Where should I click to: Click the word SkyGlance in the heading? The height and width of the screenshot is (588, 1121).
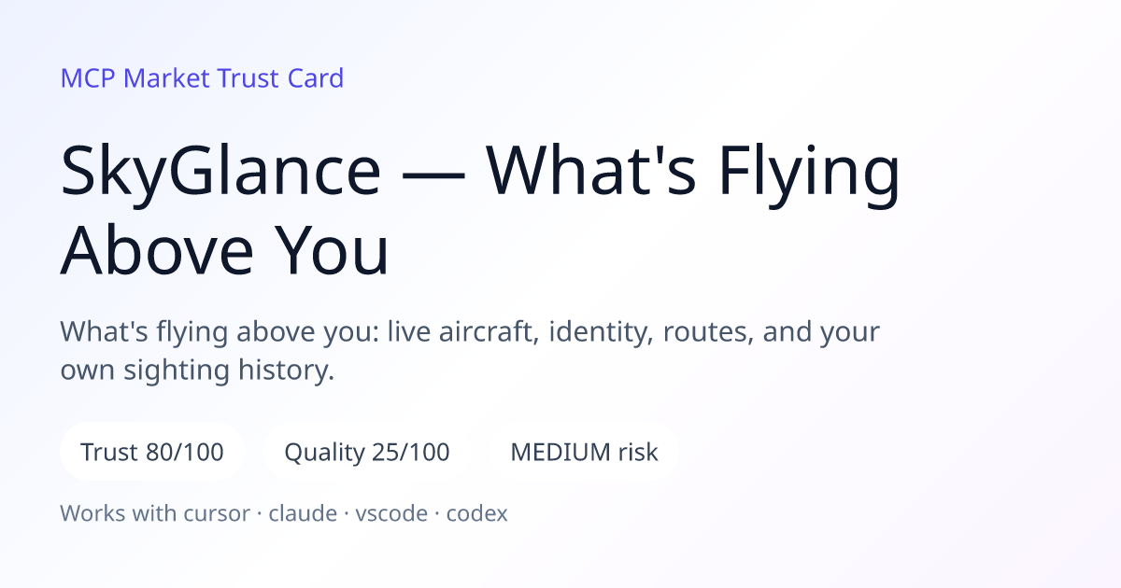(x=220, y=172)
